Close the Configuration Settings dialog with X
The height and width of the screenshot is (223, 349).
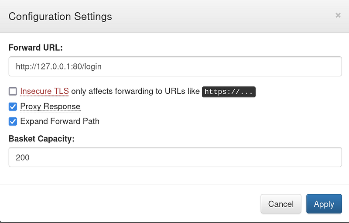[x=338, y=15]
